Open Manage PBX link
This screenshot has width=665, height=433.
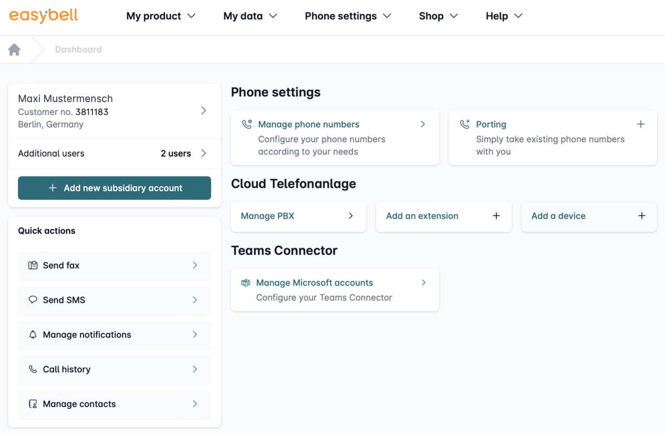[x=267, y=216]
